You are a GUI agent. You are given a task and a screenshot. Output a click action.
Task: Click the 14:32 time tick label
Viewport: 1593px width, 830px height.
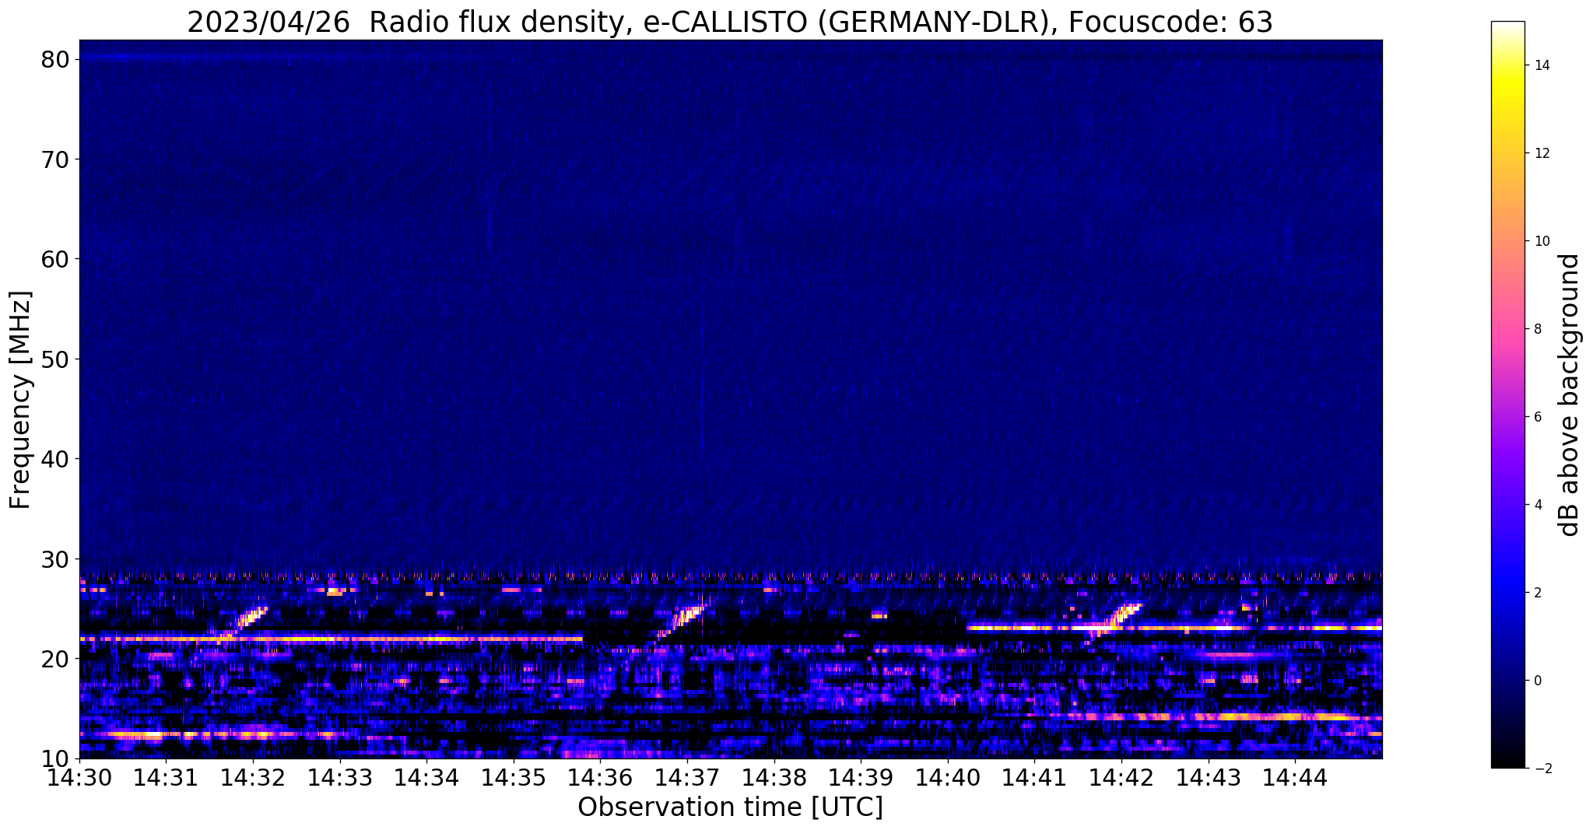coord(253,777)
